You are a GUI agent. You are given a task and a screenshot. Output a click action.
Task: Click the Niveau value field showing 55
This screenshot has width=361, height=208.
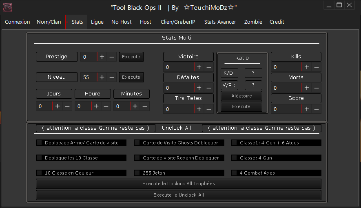pyautogui.click(x=89, y=77)
